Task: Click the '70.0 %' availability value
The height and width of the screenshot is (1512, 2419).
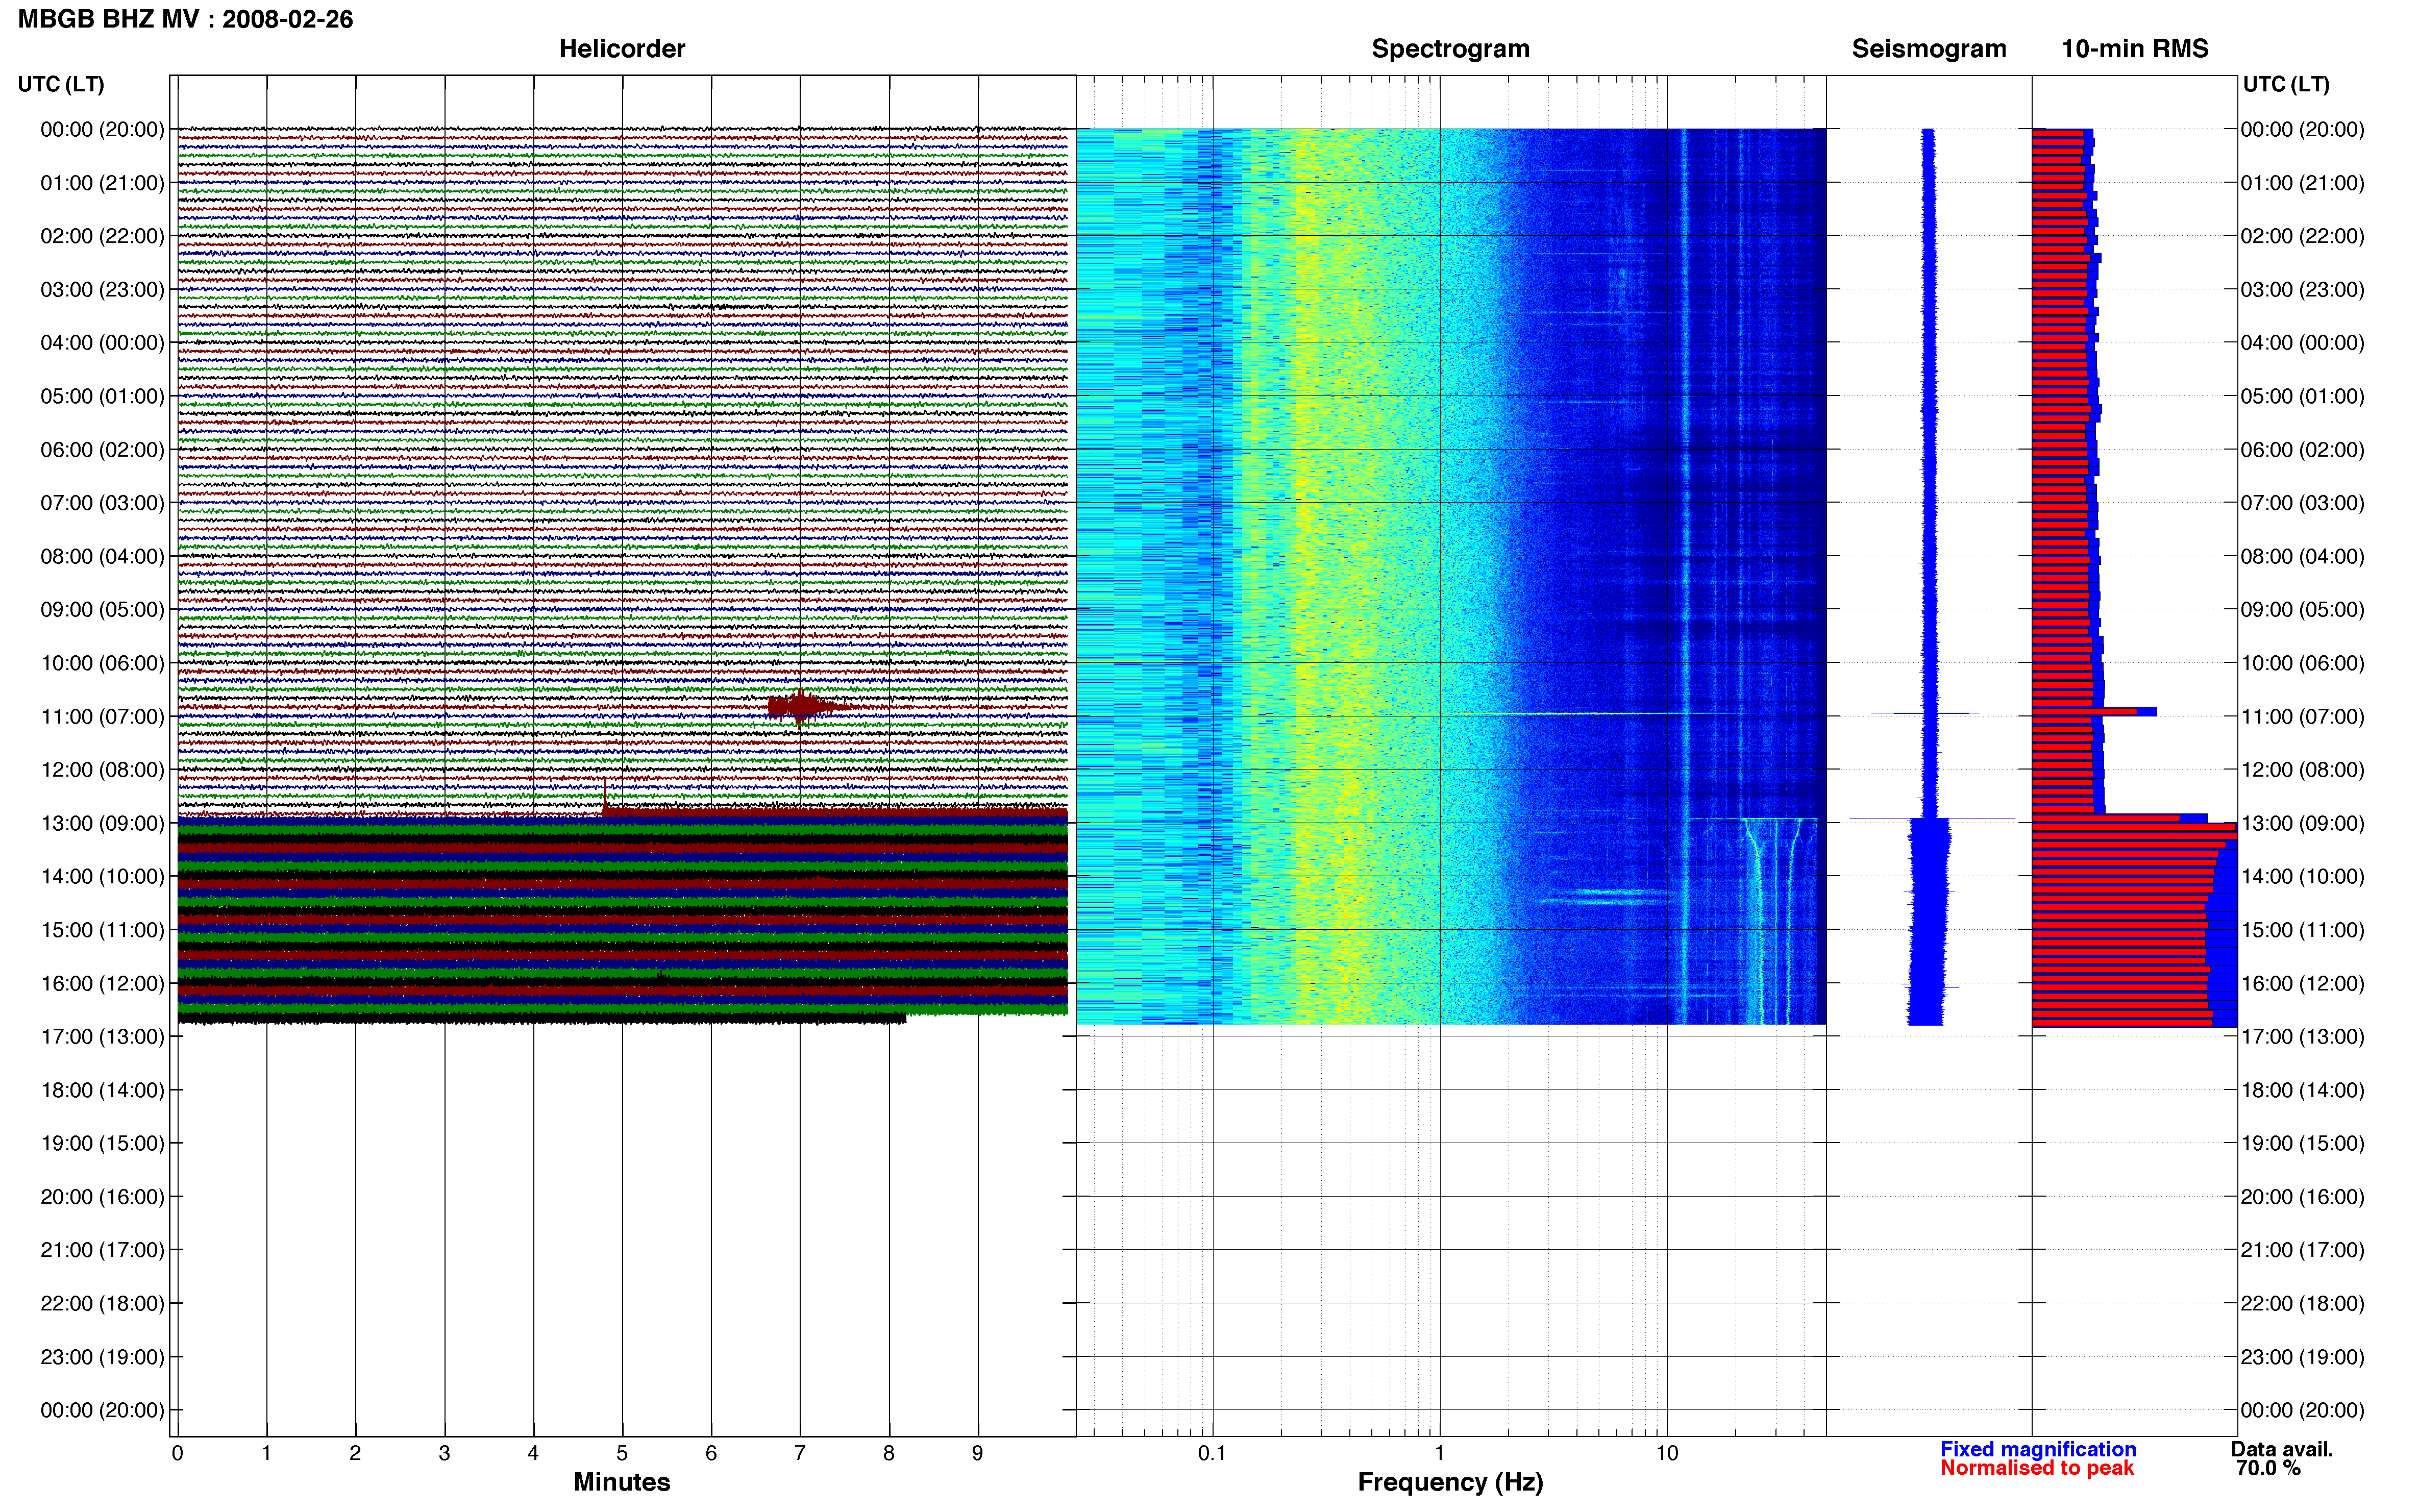Action: tap(2269, 1468)
